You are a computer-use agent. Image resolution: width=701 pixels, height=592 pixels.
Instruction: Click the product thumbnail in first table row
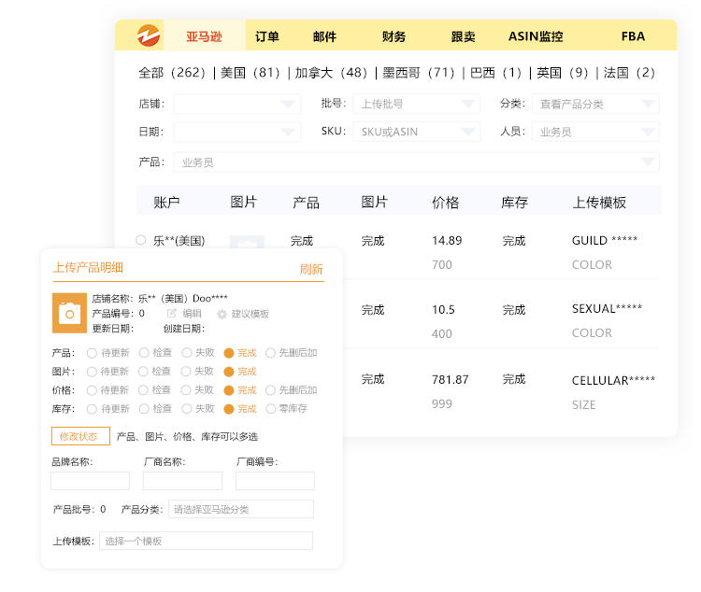coord(247,243)
